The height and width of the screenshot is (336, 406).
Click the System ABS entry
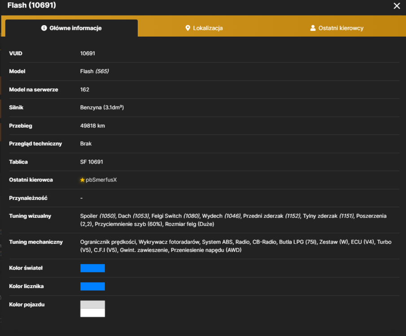pos(217,242)
